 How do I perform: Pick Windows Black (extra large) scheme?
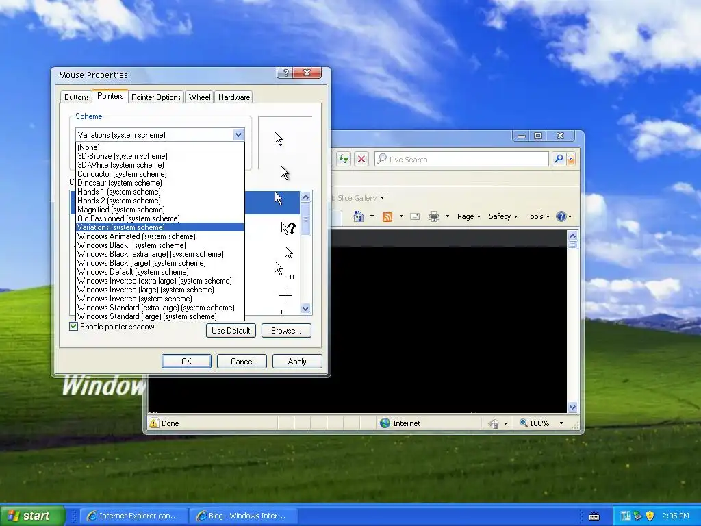click(160, 254)
